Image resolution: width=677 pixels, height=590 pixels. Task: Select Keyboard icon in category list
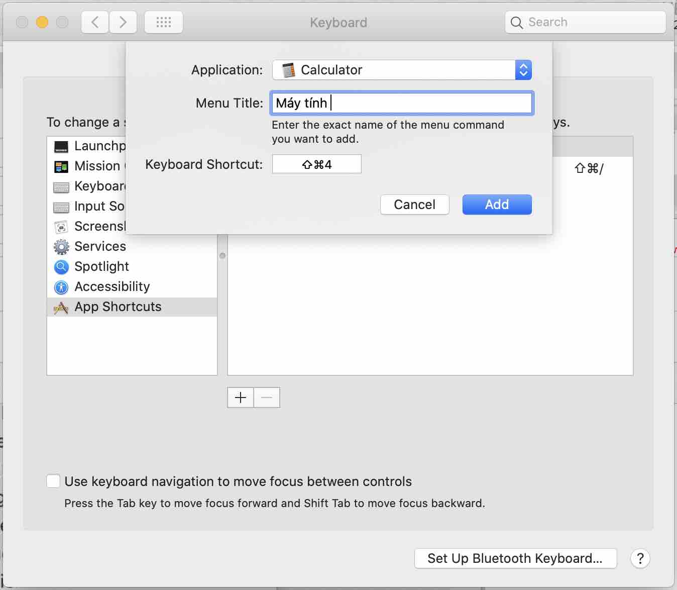[x=61, y=187]
